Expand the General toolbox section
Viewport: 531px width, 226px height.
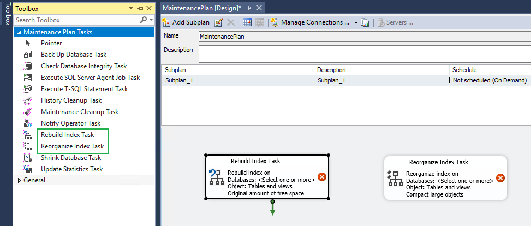pyautogui.click(x=20, y=180)
